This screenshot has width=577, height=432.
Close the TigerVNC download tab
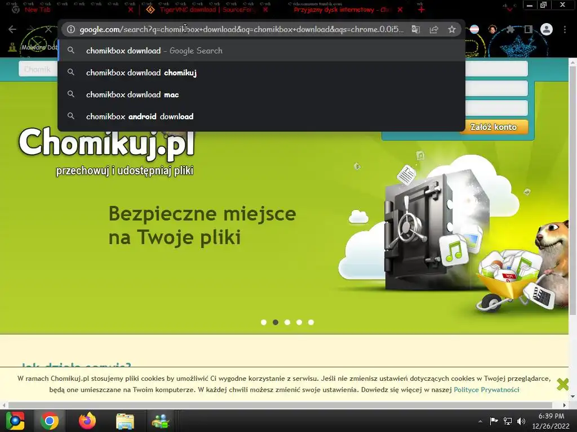click(265, 10)
